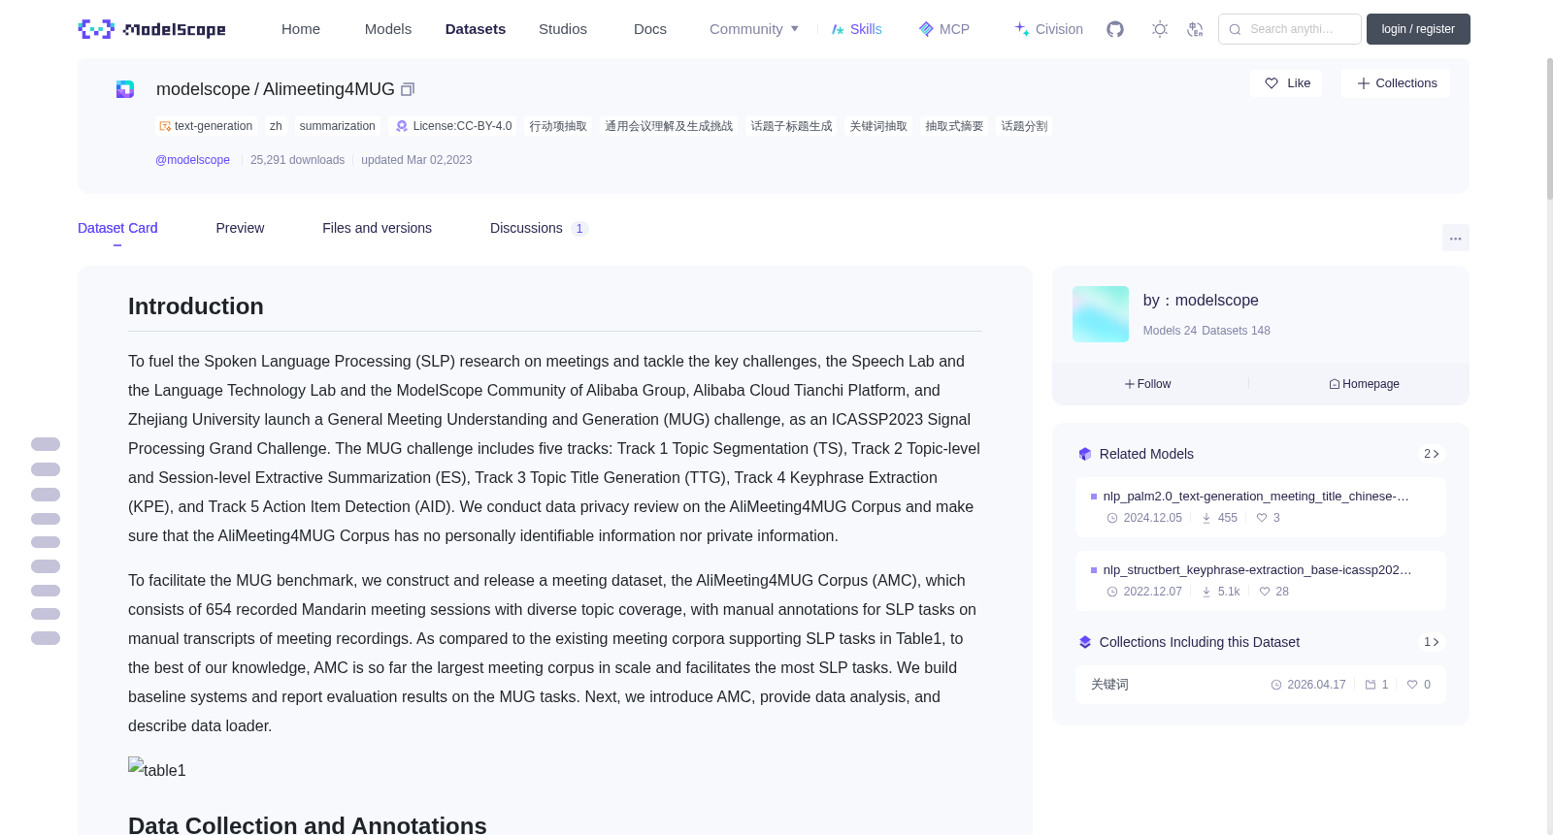Viewport: 1553px width, 835px height.
Task: Open the @modelscope owner link
Action: 192,160
